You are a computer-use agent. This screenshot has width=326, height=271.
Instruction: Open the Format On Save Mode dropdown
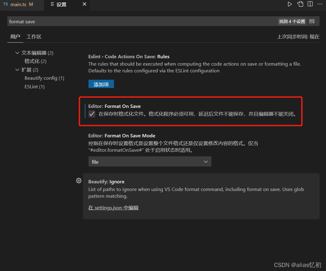(x=150, y=161)
